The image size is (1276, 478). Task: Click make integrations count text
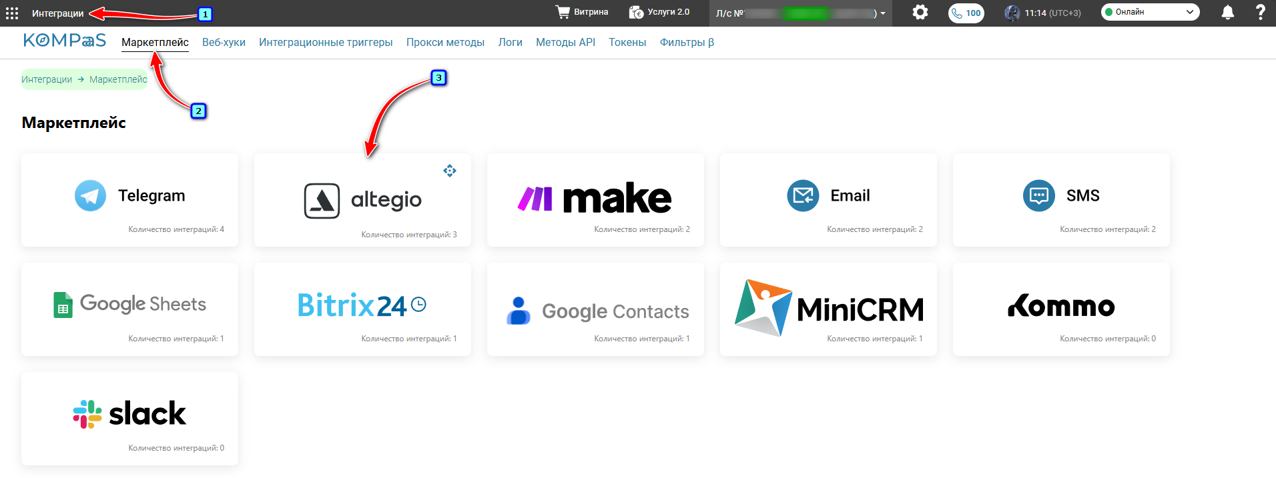[642, 229]
